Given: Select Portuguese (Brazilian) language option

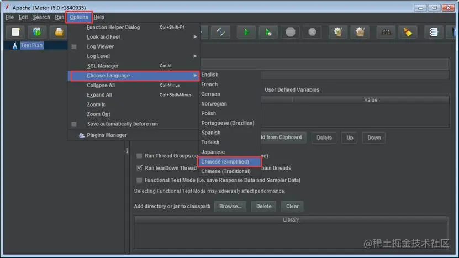Looking at the screenshot, I should pos(230,123).
